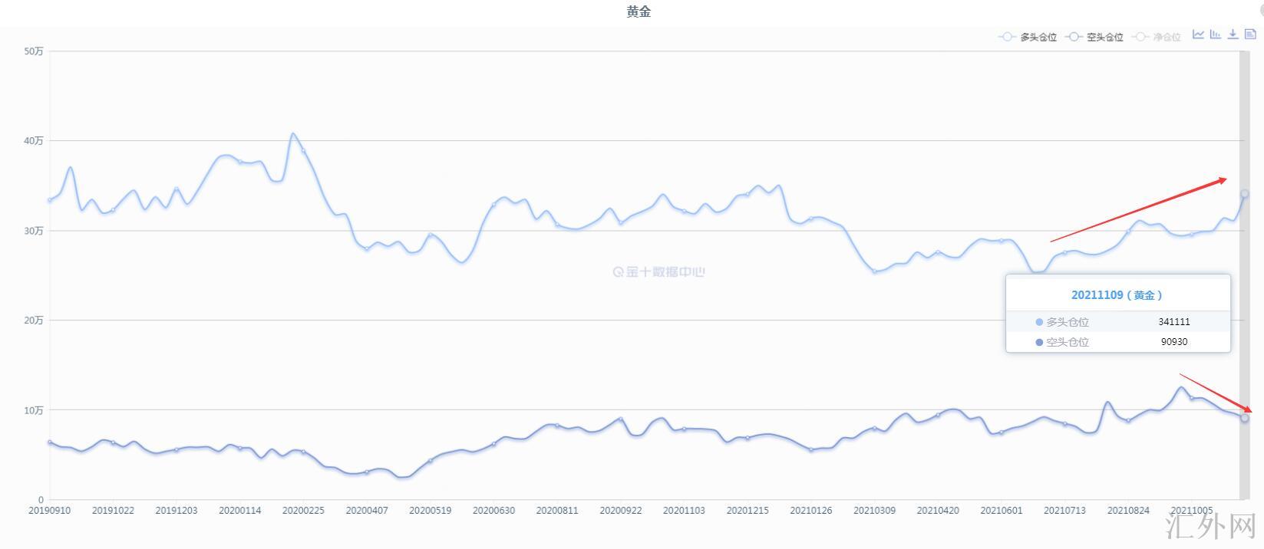Click the 20211005 x-axis date label

[1191, 511]
